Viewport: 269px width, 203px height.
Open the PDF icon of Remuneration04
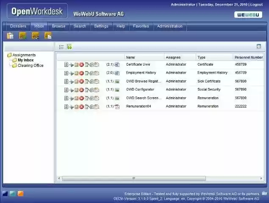[x=117, y=107]
